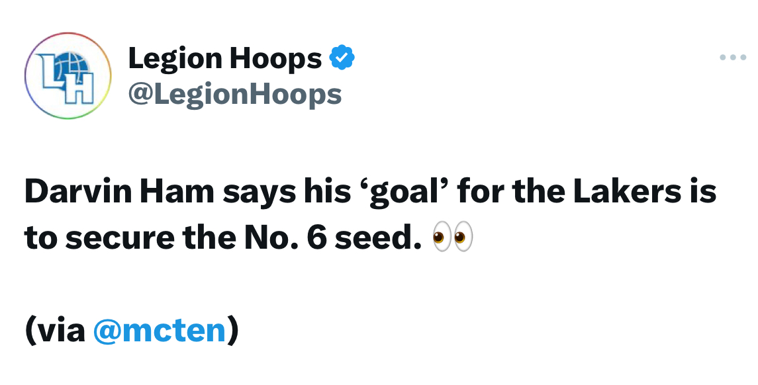This screenshot has height=385, width=758.
Task: Click the eyes emoji in the tweet
Action: [453, 237]
